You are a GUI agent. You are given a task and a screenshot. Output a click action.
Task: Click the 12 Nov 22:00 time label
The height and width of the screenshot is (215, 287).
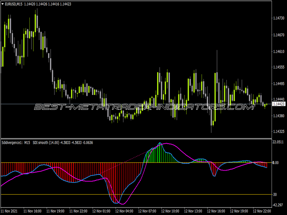pos(262,211)
